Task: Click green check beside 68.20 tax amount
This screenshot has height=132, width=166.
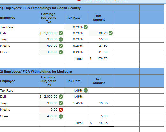Action: tap(110, 33)
